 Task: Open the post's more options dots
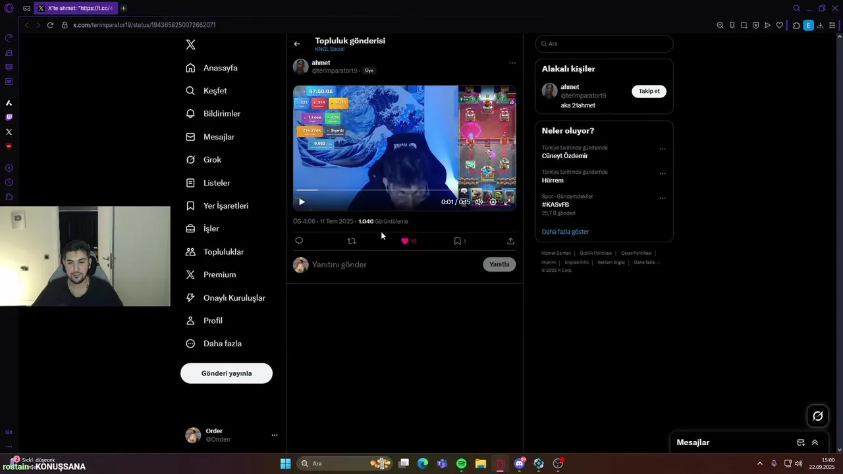click(512, 63)
